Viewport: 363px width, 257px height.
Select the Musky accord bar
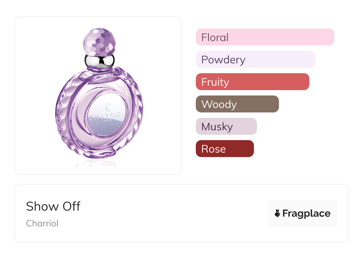pos(226,126)
